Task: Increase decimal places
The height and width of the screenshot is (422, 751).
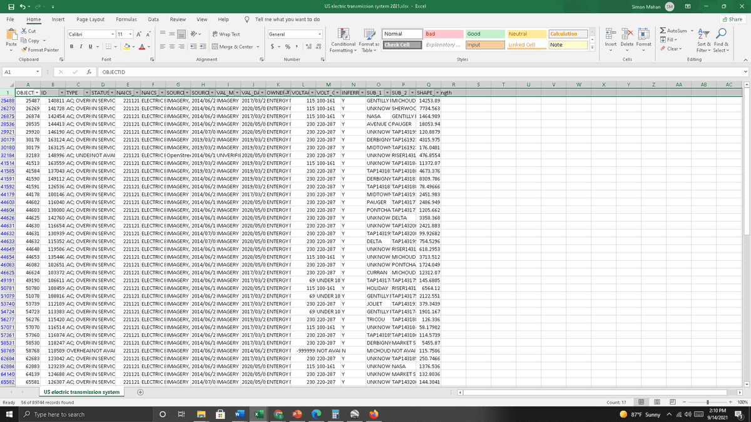Action: [x=309, y=47]
